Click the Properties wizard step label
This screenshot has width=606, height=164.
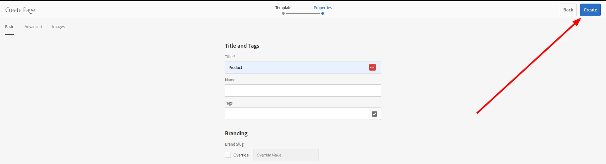coord(323,8)
